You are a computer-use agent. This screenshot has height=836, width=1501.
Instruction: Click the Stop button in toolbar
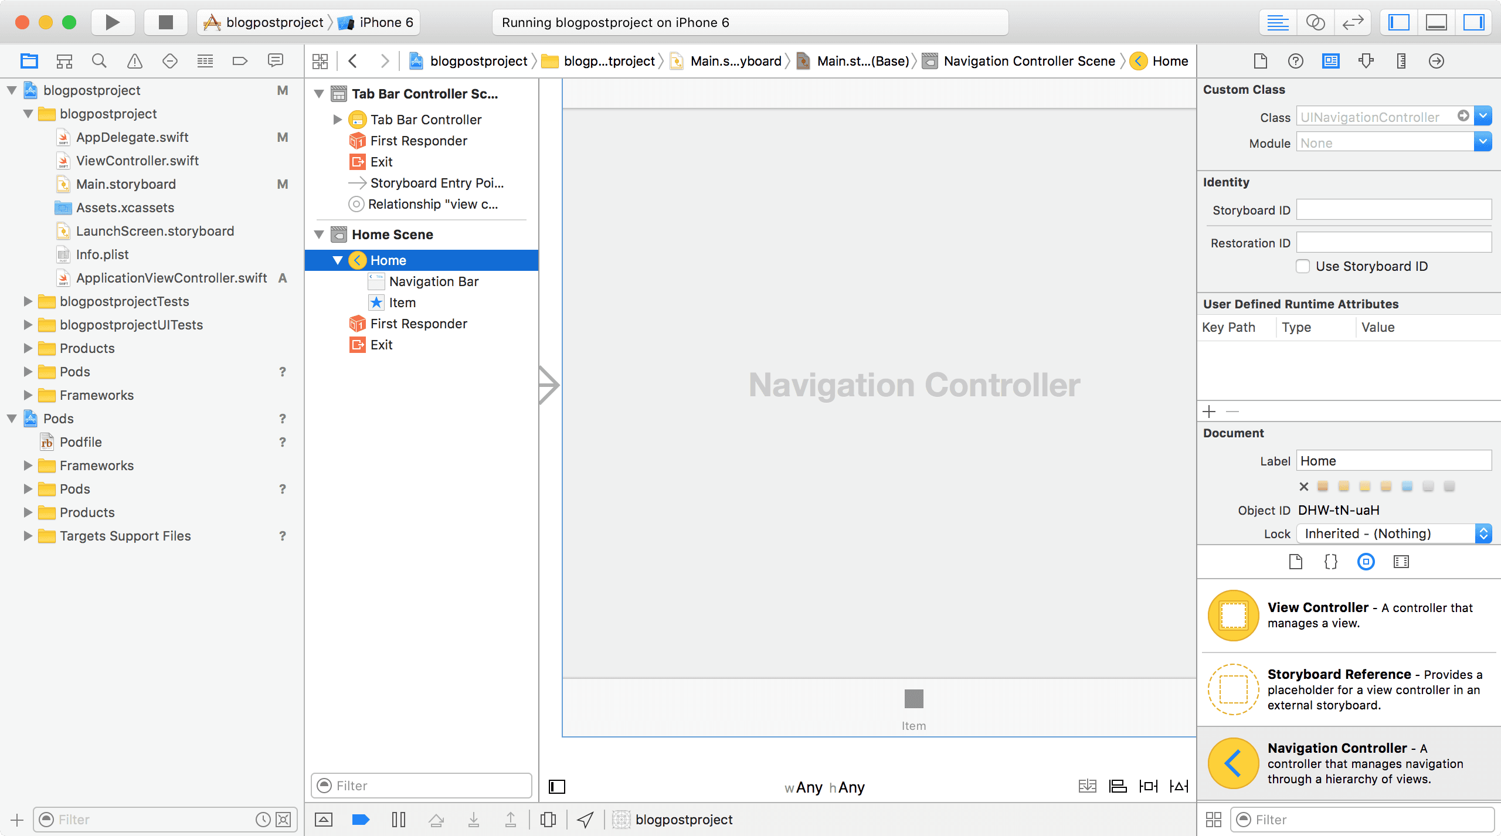(166, 22)
